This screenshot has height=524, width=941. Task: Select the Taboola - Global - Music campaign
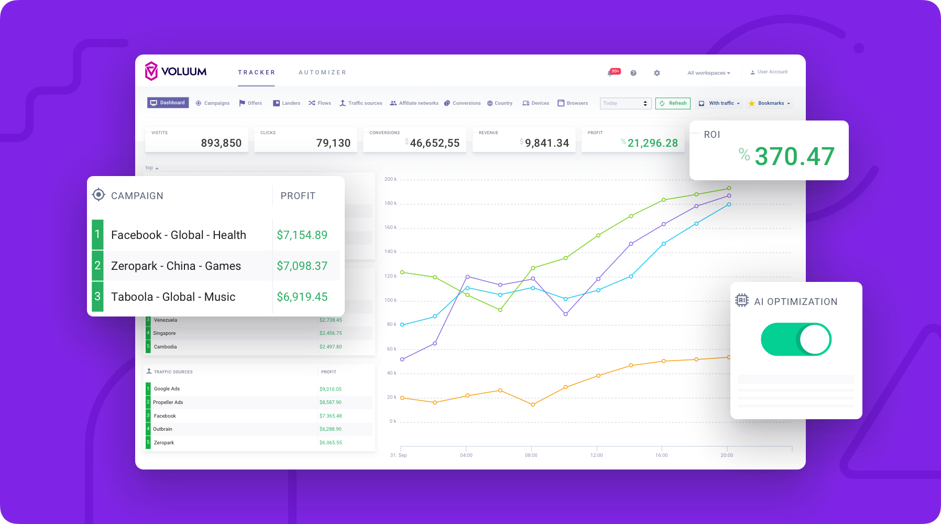click(216, 297)
